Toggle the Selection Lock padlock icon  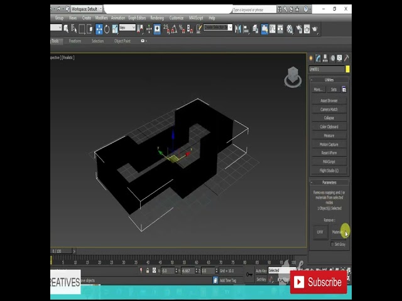[148, 270]
